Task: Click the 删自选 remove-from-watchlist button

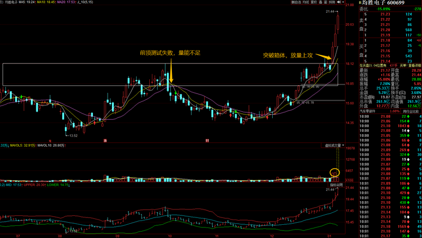Action: tap(296, 2)
